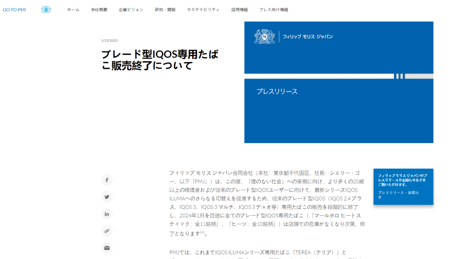Select 企業ビジョン in the navigation
Image resolution: width=455 pixels, height=259 pixels.
tap(131, 10)
